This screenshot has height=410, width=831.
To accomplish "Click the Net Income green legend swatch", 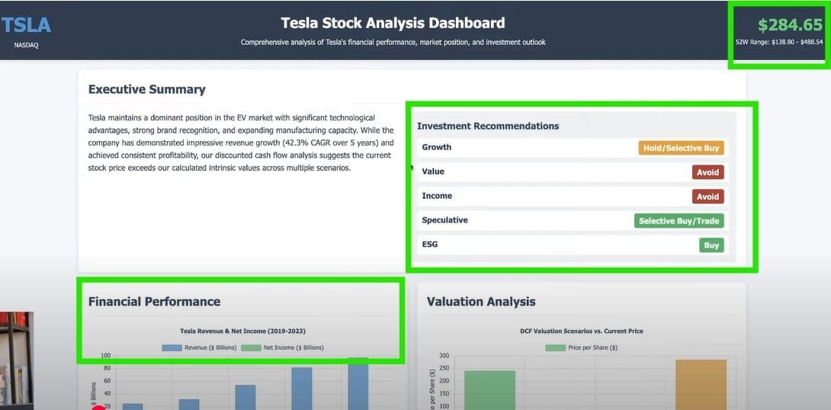I will (251, 348).
